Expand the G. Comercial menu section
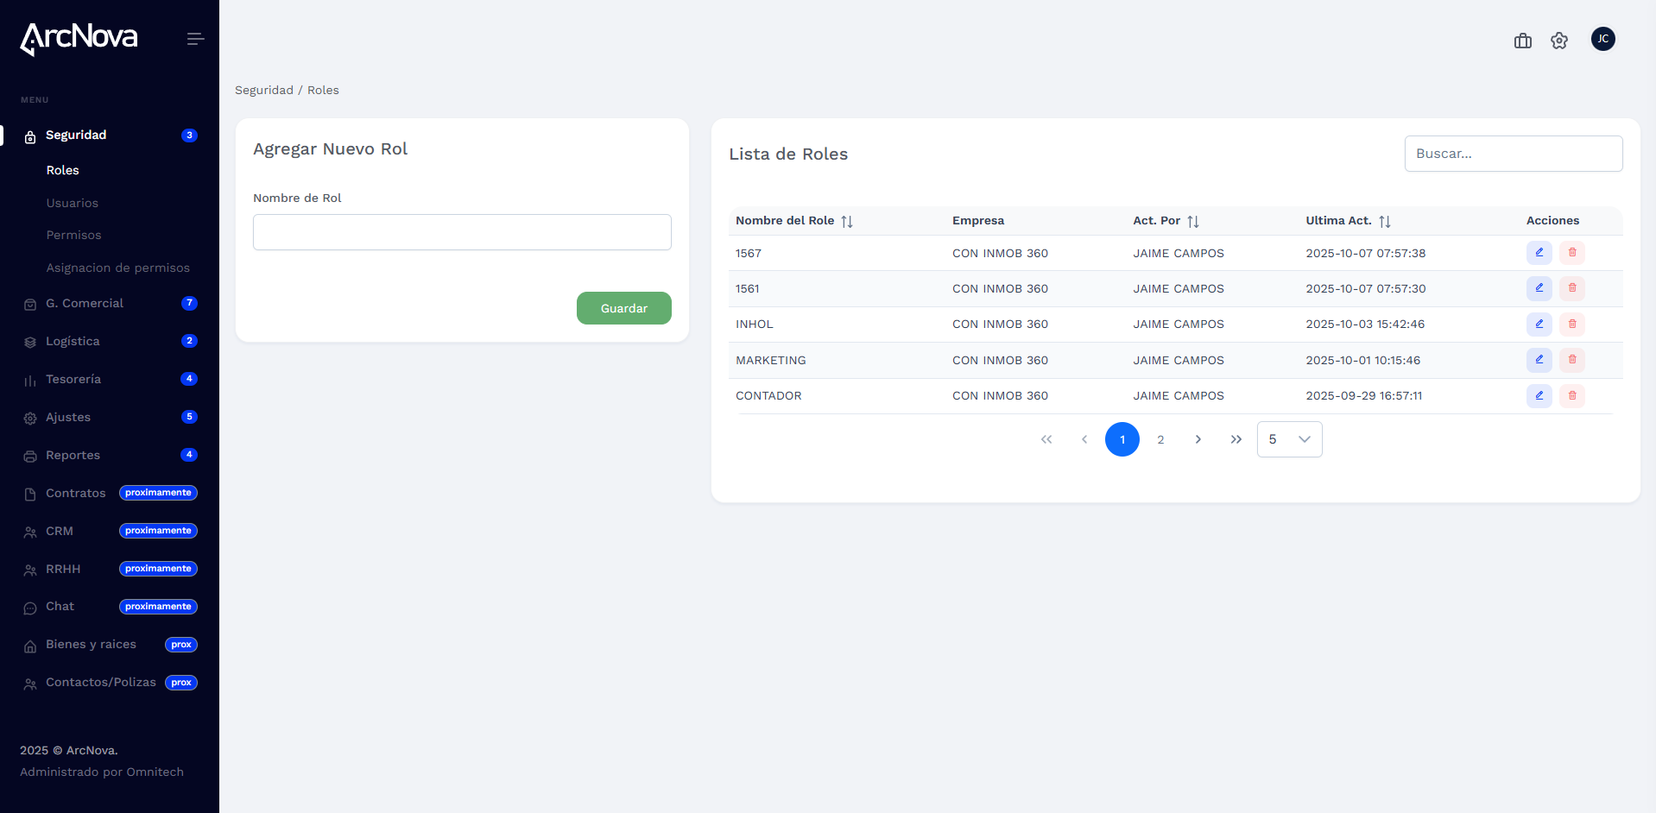Viewport: 1656px width, 813px height. coord(85,304)
